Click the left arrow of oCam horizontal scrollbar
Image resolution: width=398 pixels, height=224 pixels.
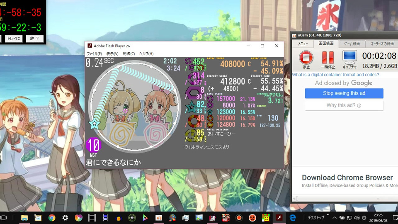(x=294, y=199)
